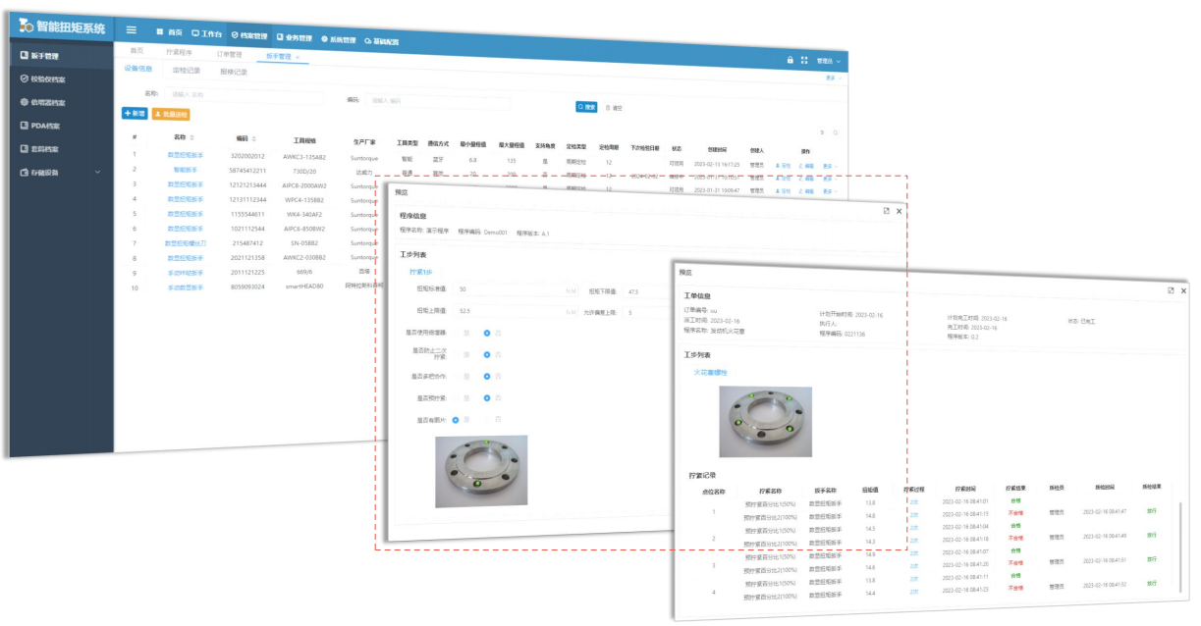Select 否 for 是否防止二次拧紧

[487, 354]
